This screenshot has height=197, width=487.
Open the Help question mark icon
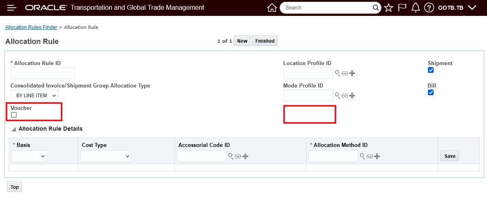429,8
